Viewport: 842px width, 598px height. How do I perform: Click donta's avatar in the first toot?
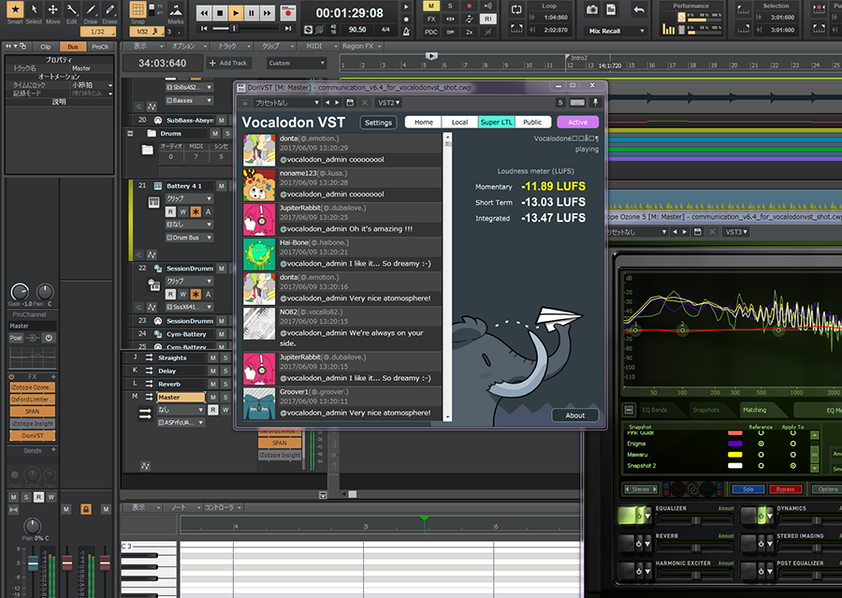[x=259, y=150]
